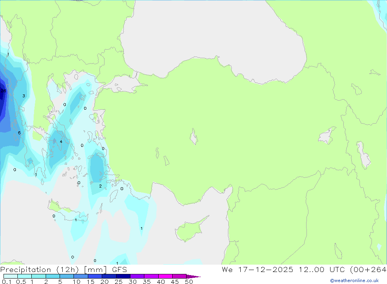Click the Crete island on the map
387x284 pixels.
68,211
